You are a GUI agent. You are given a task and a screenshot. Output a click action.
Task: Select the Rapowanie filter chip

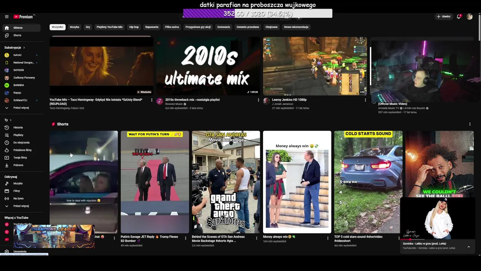(x=152, y=27)
